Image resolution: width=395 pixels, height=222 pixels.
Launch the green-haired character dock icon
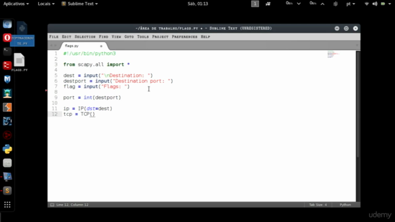(7, 93)
